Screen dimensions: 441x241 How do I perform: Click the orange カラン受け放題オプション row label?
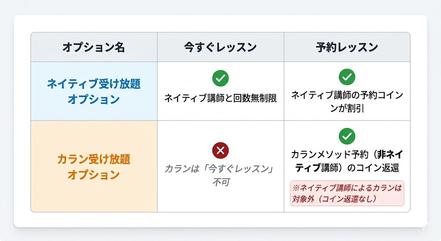(93, 167)
